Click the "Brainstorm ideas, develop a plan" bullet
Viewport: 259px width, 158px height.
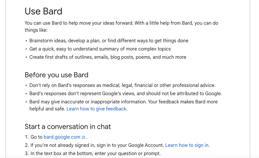click(x=109, y=41)
